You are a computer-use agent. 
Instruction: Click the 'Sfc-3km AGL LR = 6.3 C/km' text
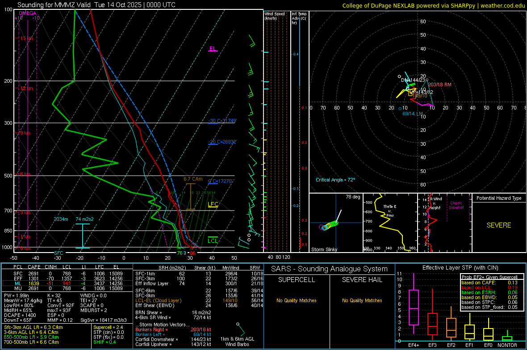click(33, 327)
